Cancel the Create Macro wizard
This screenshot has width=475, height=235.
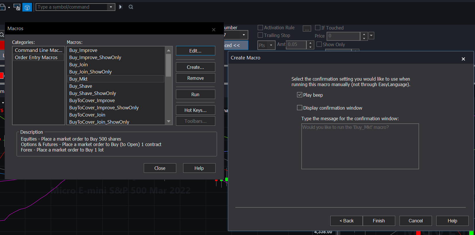416,221
